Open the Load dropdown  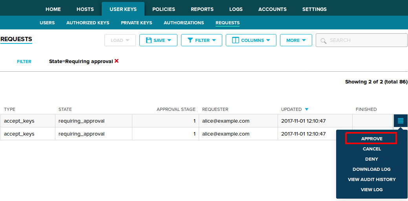coord(120,40)
